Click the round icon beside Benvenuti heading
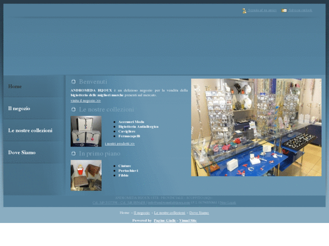The height and width of the screenshot is (246, 329). click(x=73, y=82)
